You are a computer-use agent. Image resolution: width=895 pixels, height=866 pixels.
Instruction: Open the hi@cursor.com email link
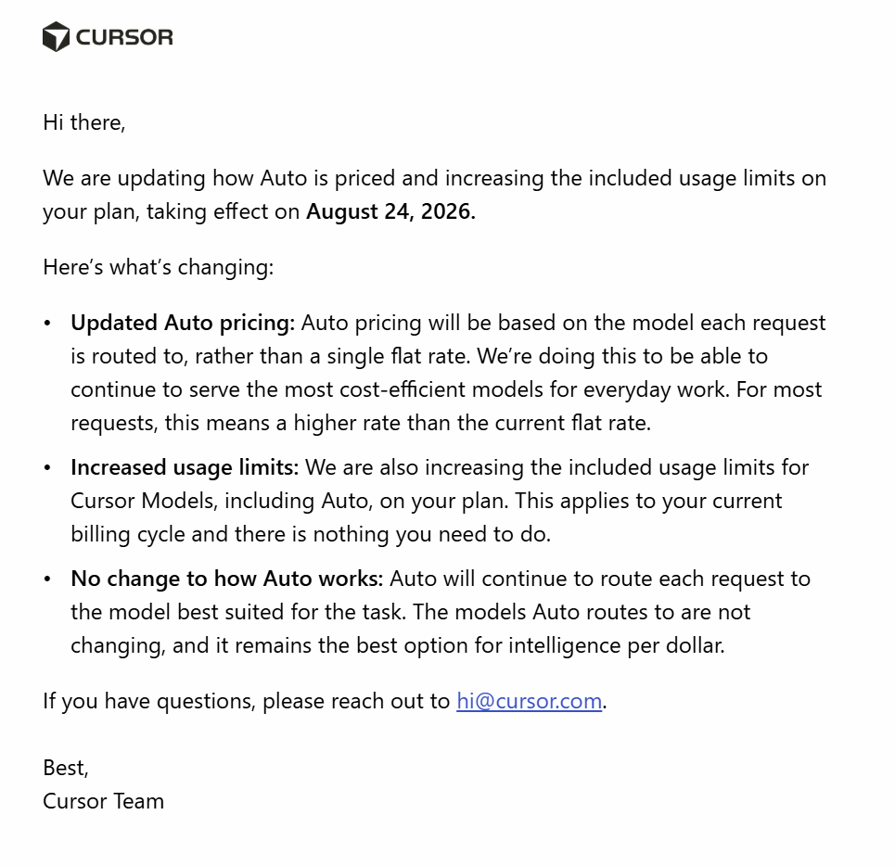(x=530, y=701)
